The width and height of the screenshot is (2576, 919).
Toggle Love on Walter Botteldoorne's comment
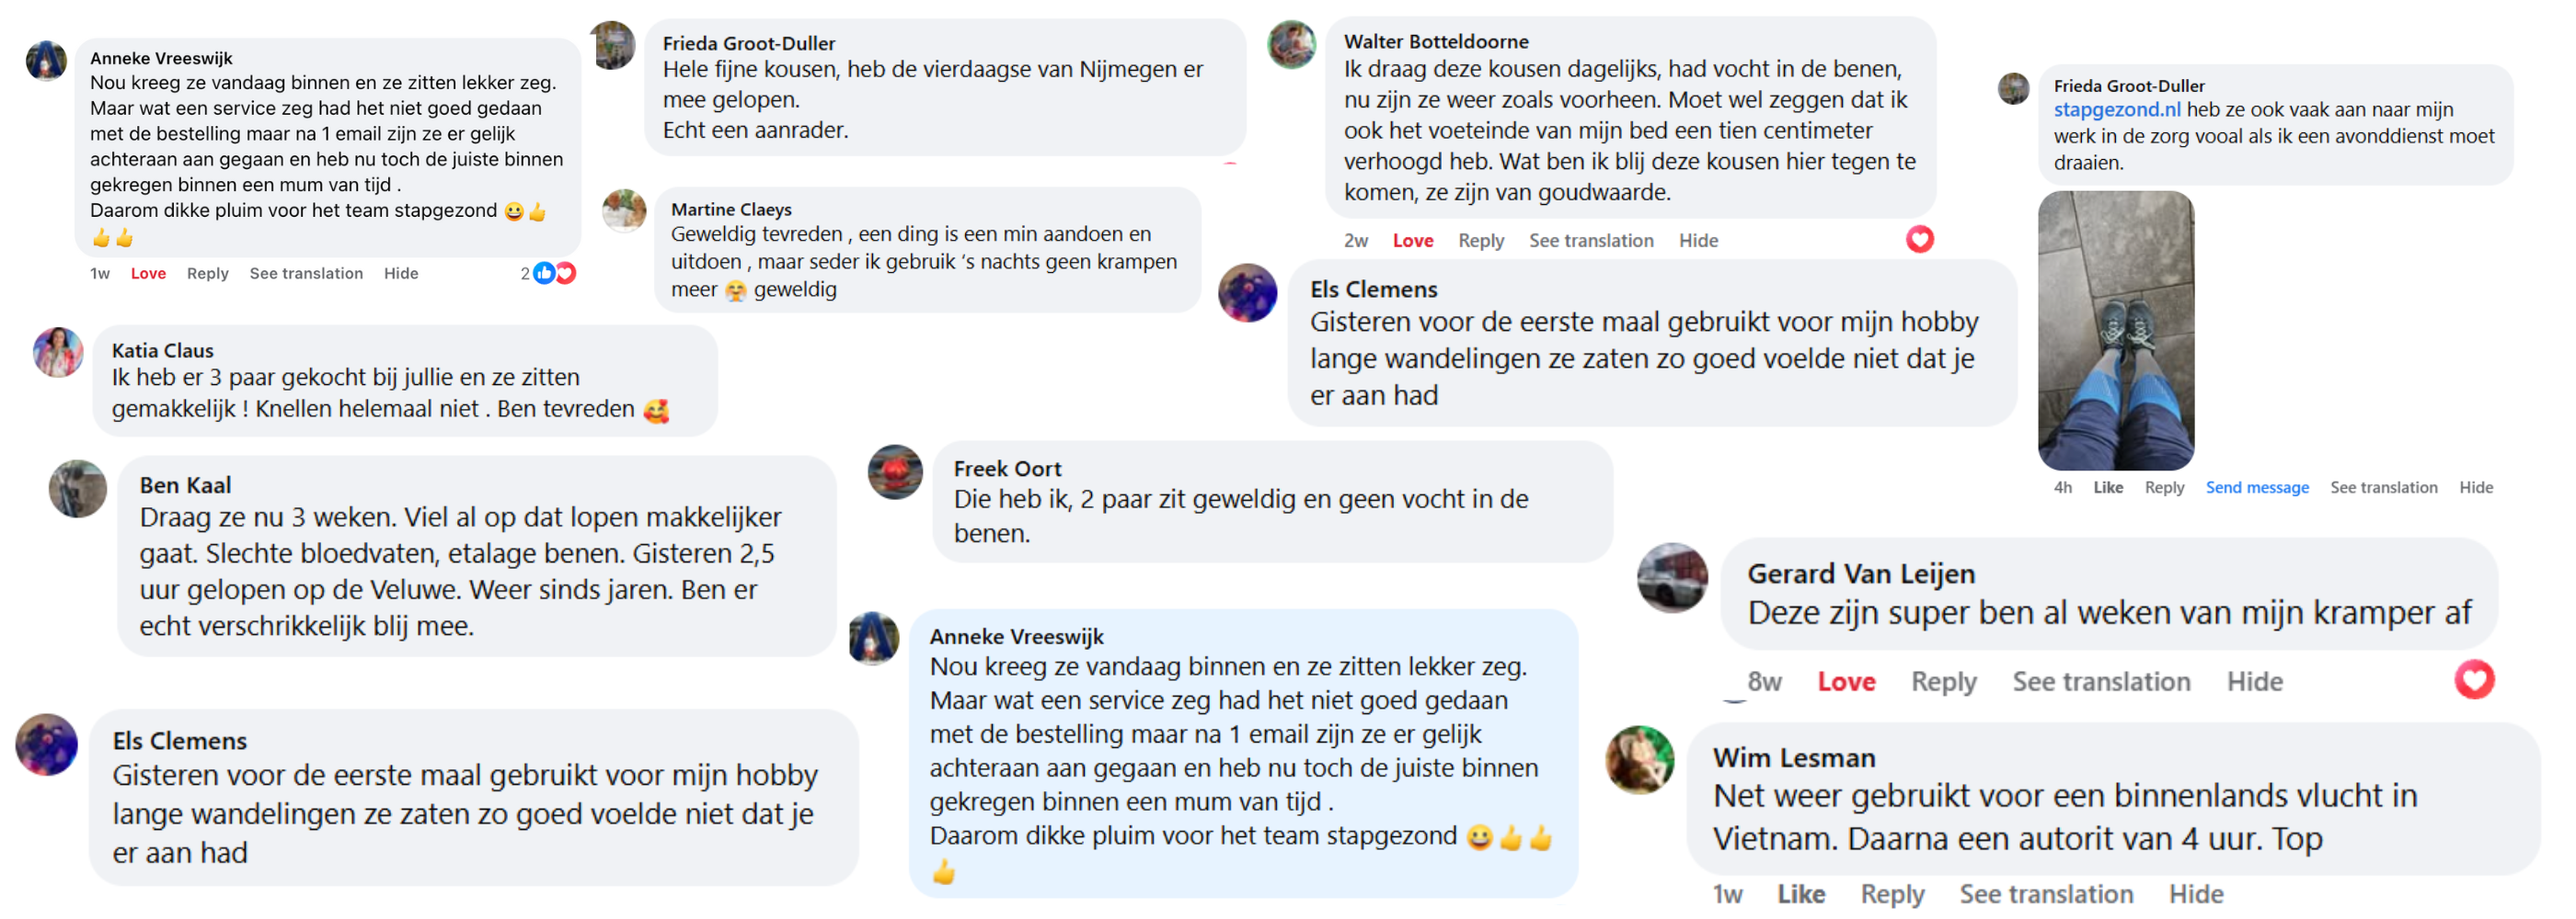pos(1412,241)
